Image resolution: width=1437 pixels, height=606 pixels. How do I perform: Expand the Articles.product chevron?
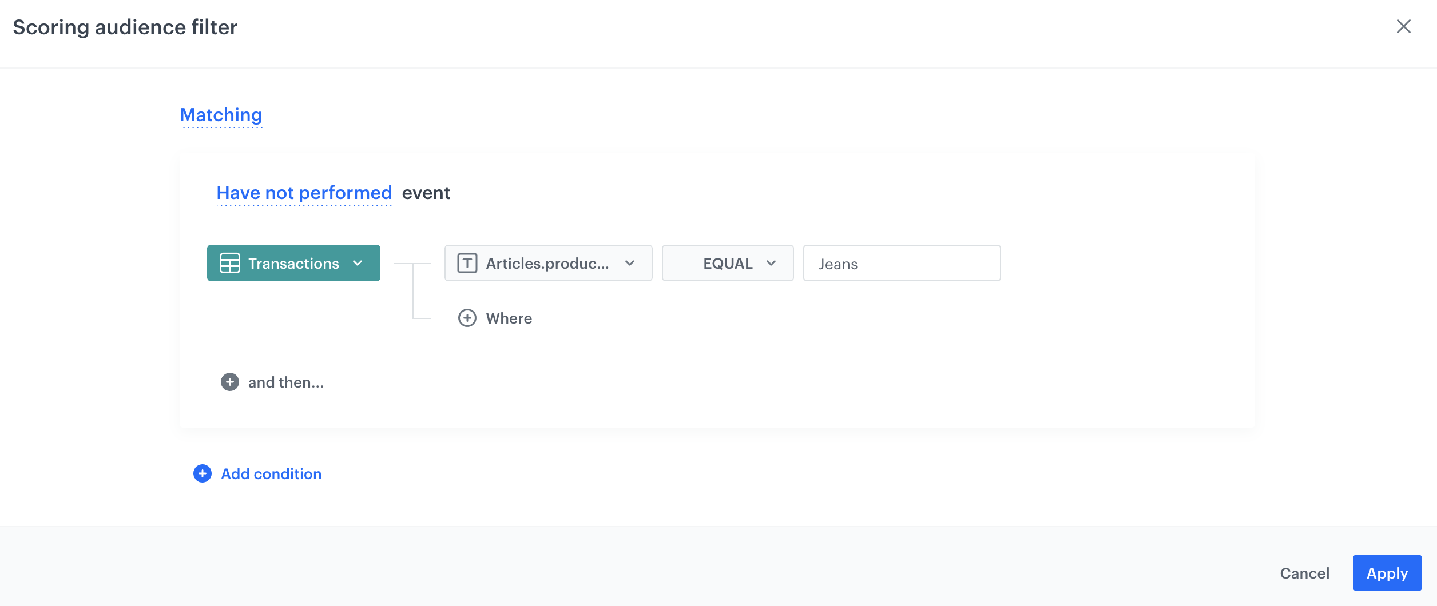(x=630, y=263)
